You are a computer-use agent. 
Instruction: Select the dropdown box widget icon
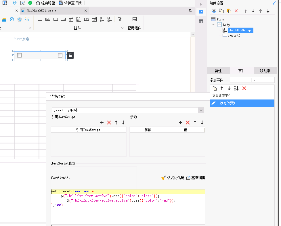tap(63, 19)
